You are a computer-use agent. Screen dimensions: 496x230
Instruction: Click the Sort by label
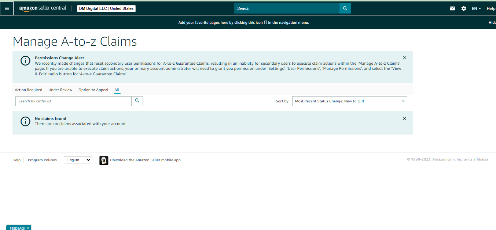(283, 101)
